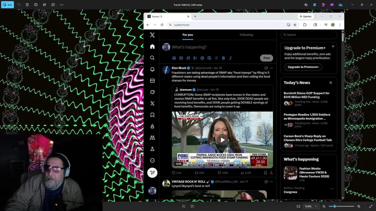The image size is (376, 211).
Task: Click the X logo in sidebar
Action: [152, 35]
